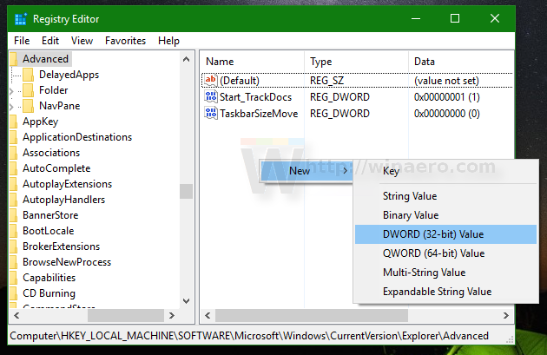Click the CD Burning folder icon
Screen dimensions: 547x355
pyautogui.click(x=14, y=293)
